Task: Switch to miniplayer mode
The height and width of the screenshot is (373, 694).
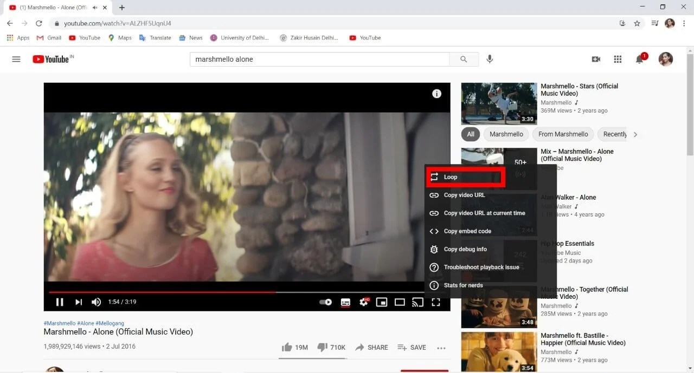Action: [382, 302]
